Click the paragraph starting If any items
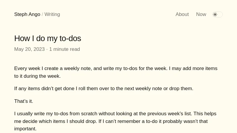Viewport: 237px width, 133px height. point(104,89)
